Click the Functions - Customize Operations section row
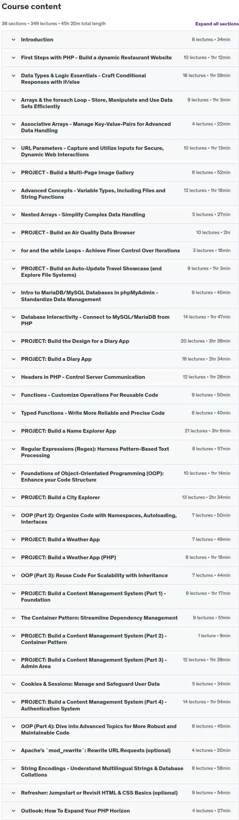Image resolution: width=239 pixels, height=820 pixels. tap(120, 395)
